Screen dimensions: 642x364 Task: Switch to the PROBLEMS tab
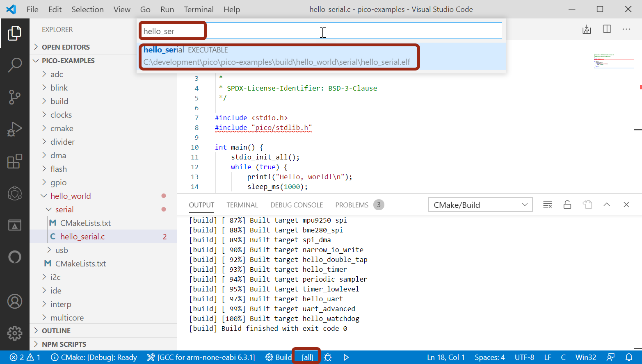pyautogui.click(x=359, y=205)
